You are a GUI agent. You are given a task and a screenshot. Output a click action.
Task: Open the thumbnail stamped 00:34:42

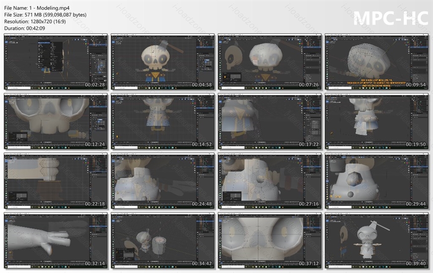click(163, 240)
